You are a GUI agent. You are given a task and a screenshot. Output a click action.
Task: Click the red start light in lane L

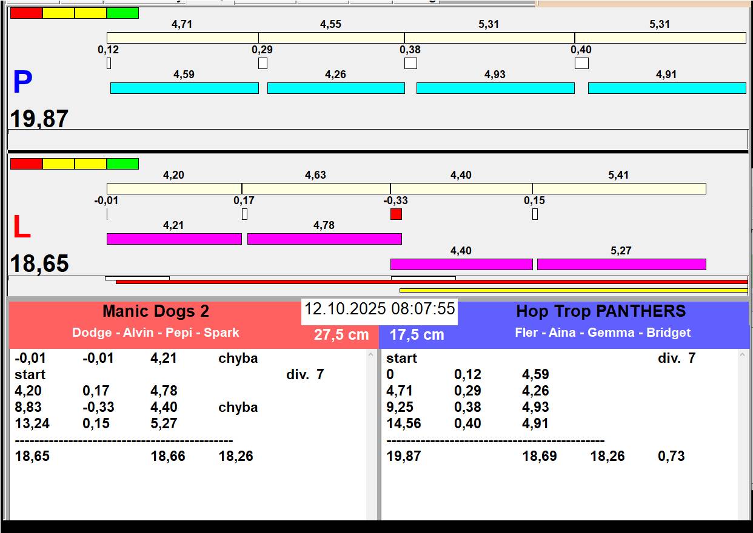tap(27, 164)
